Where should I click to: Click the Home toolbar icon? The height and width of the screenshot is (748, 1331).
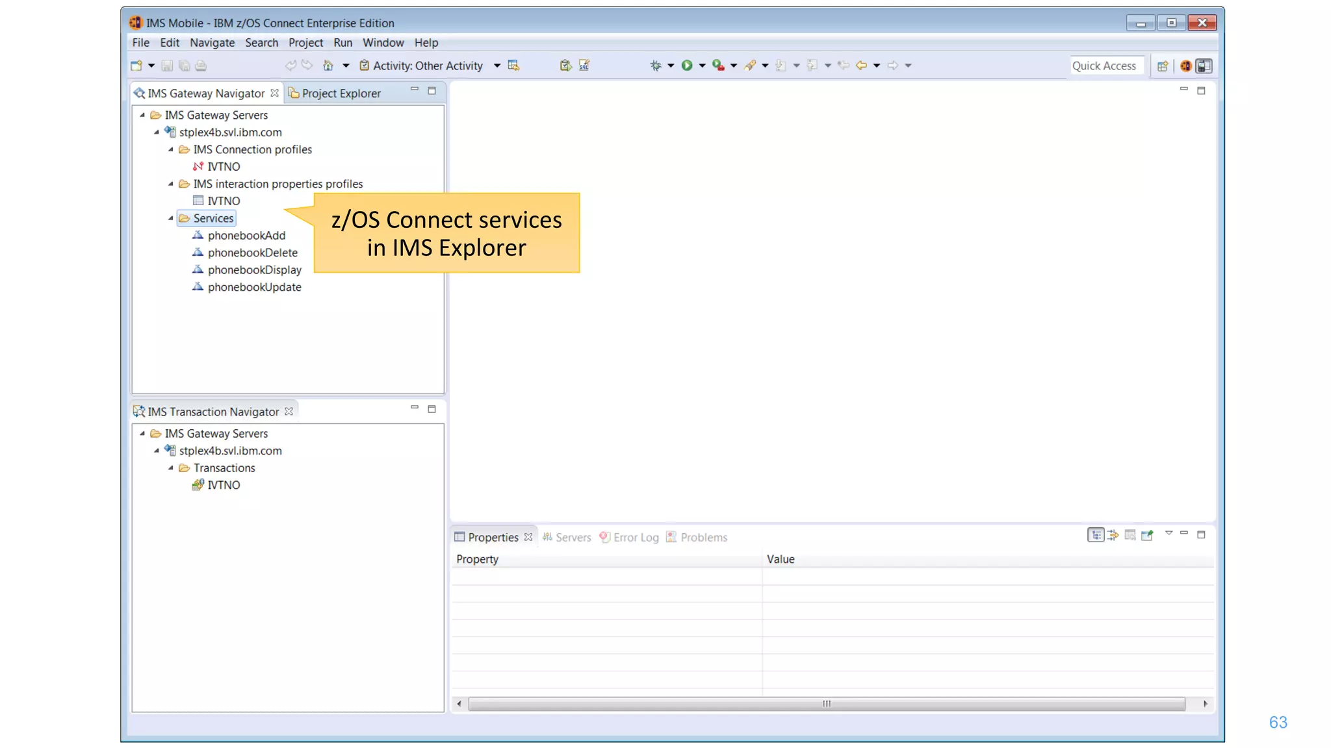[x=328, y=66]
